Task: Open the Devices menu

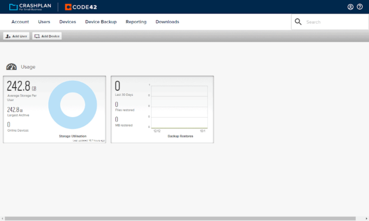Action: point(67,22)
